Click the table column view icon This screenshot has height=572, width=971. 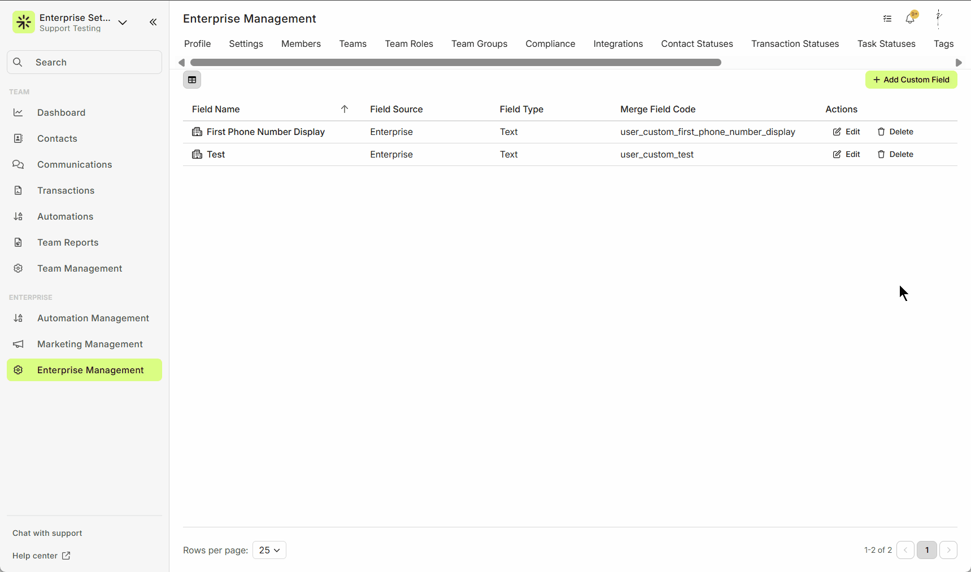192,80
